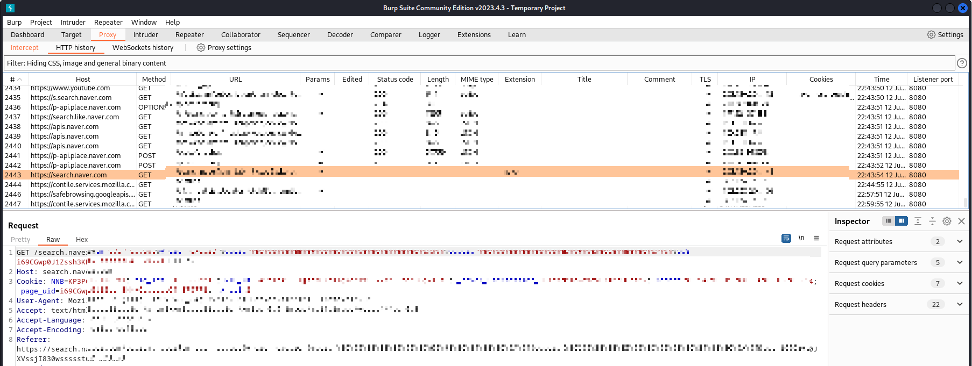The width and height of the screenshot is (972, 366).
Task: Sort by the Host column header
Action: (x=83, y=80)
